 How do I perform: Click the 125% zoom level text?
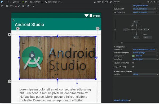pos(99,2)
